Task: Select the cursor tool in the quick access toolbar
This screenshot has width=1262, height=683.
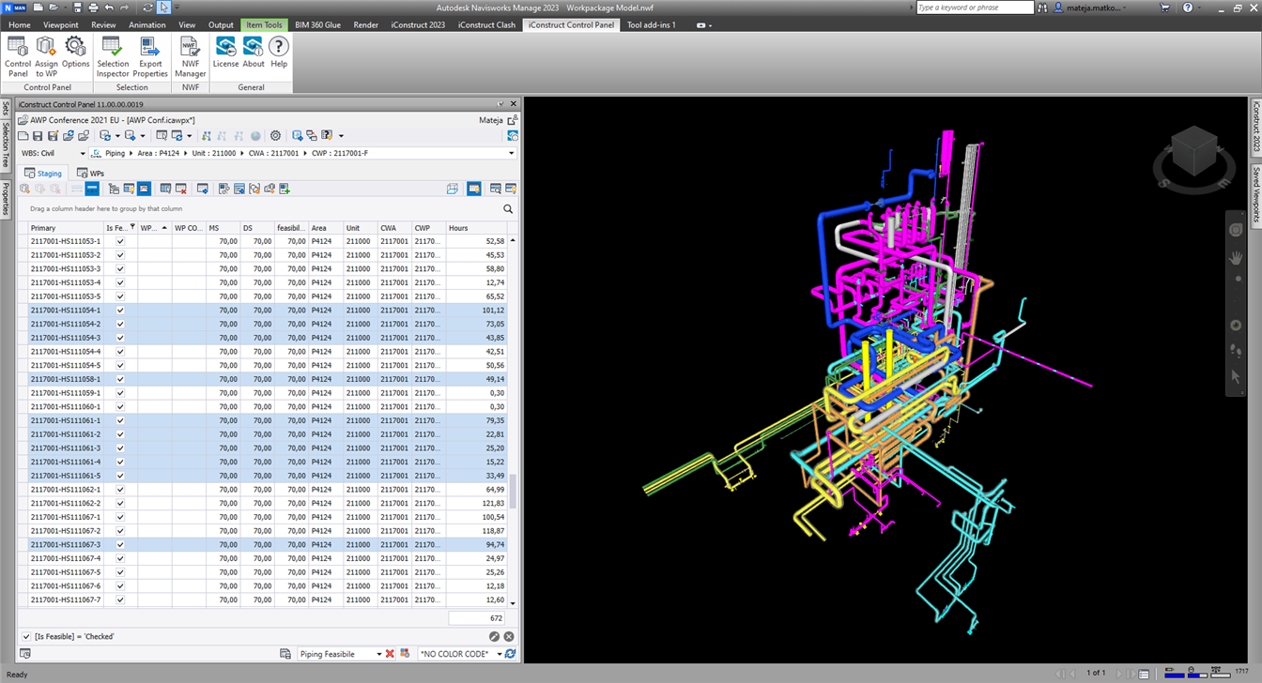Action: tap(164, 8)
